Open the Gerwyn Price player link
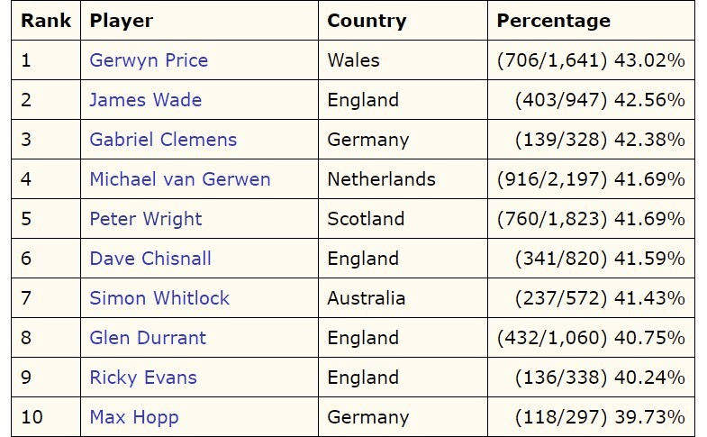This screenshot has width=707, height=437. 149,60
